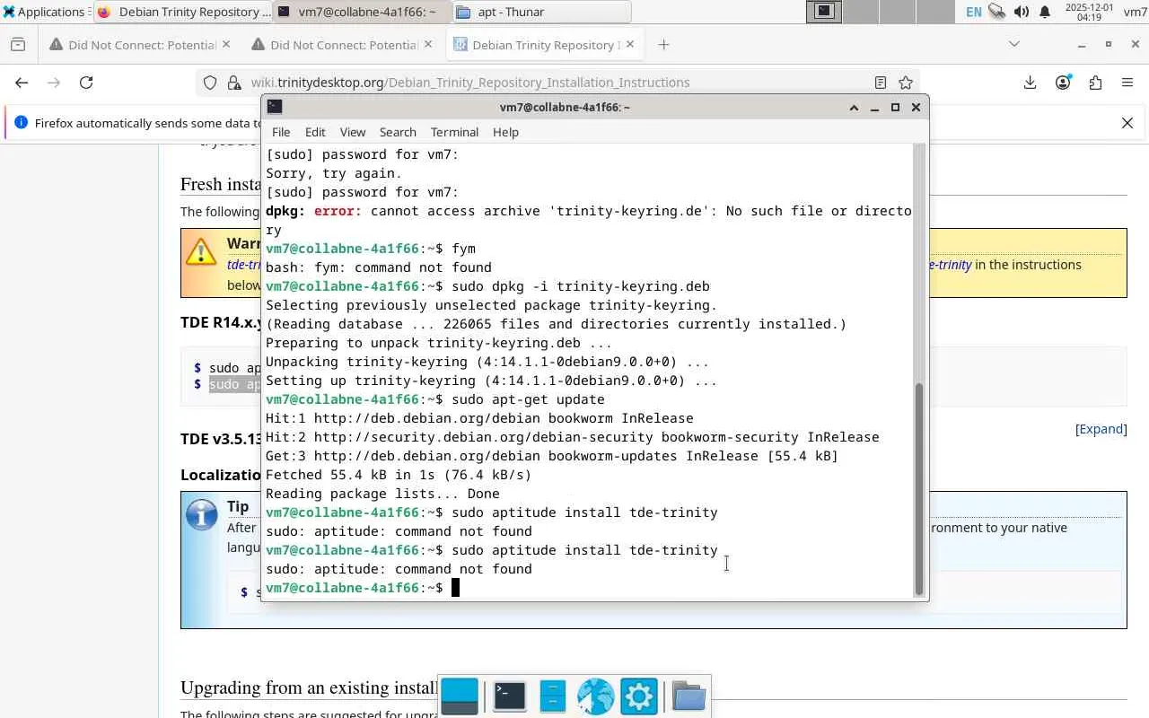Open the settings gear dock icon
Viewport: 1149px width, 718px height.
click(638, 696)
